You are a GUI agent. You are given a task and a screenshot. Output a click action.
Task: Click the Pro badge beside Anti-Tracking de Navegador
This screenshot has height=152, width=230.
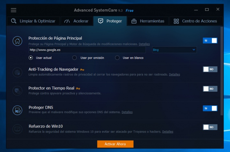tap(82, 70)
